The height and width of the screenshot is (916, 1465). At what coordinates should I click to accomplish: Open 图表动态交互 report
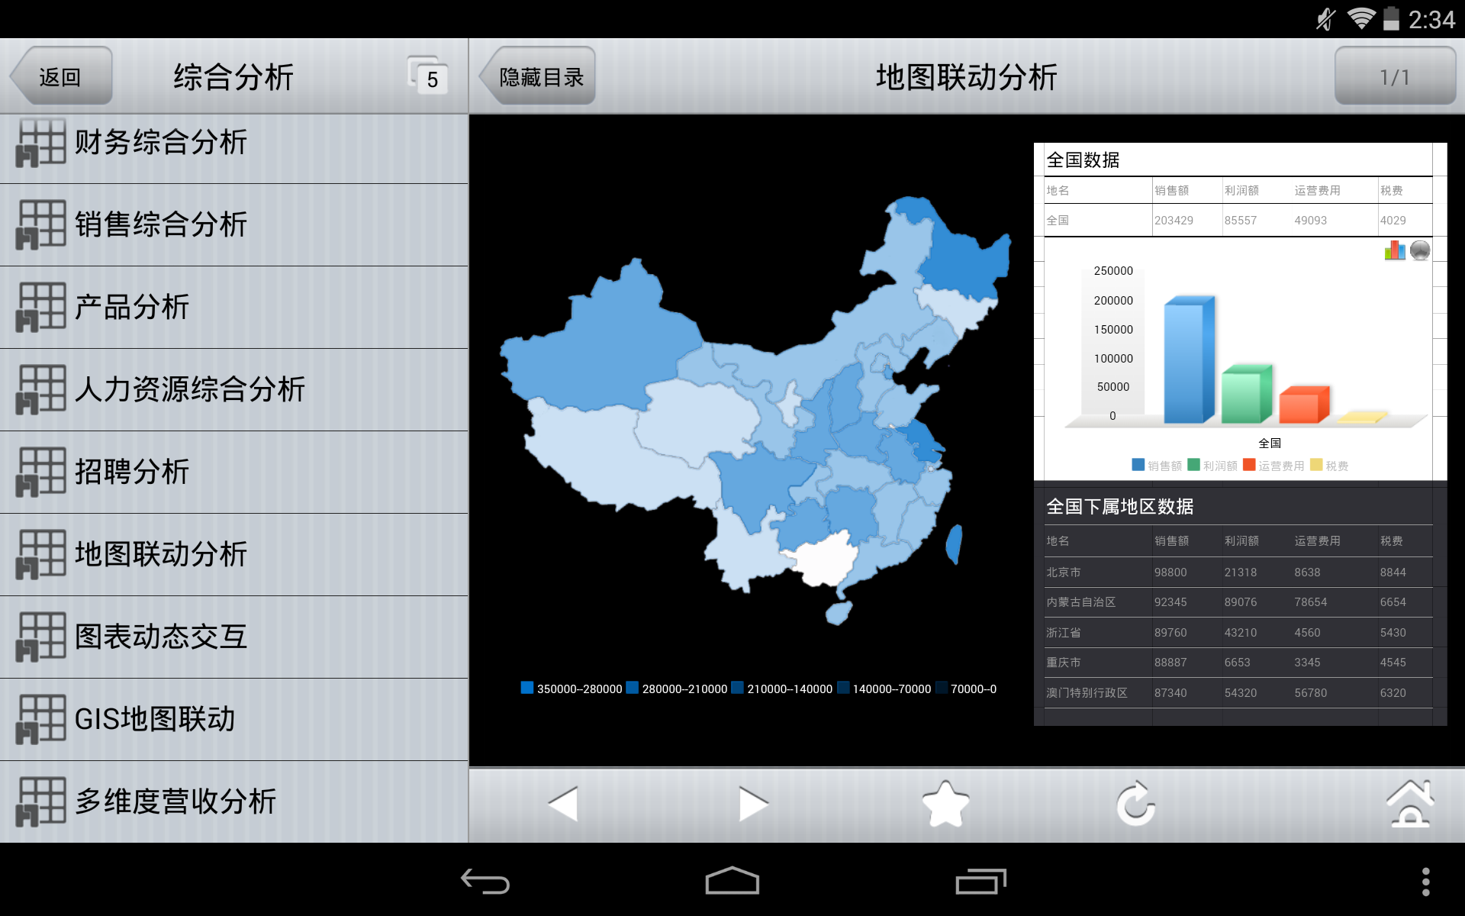(233, 637)
